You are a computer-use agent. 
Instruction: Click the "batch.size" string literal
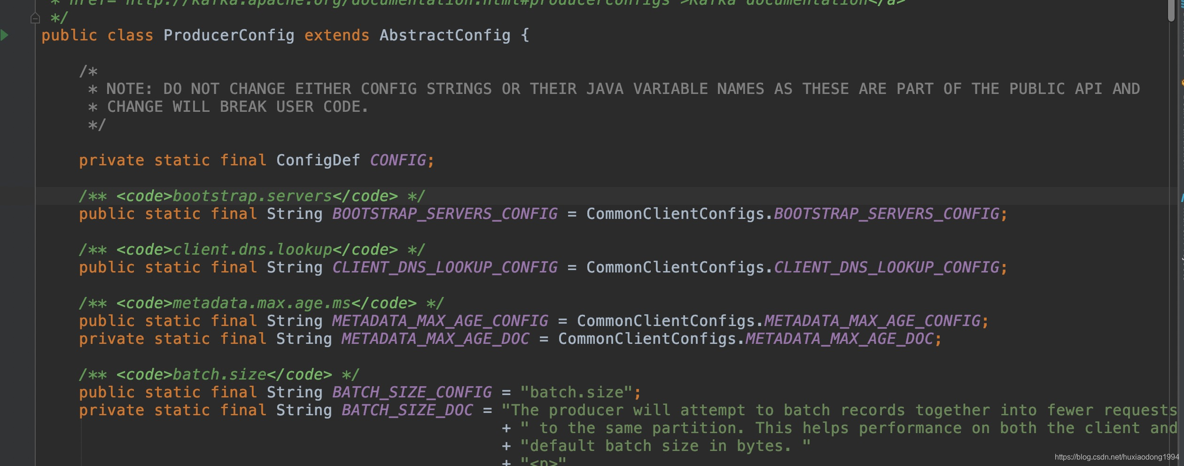576,392
